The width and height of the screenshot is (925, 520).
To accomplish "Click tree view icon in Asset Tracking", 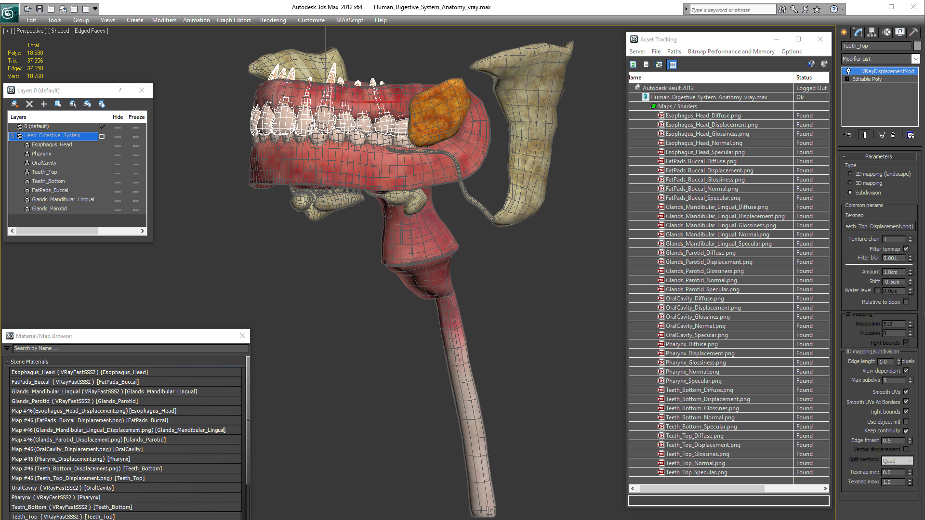I will (659, 65).
